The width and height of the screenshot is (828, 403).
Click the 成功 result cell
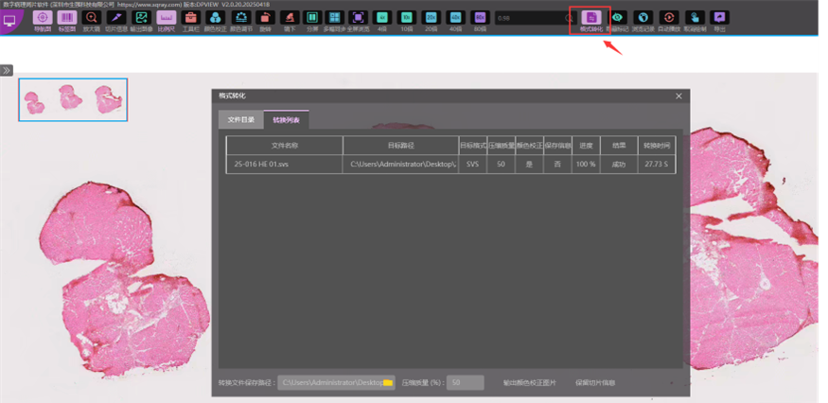[618, 164]
